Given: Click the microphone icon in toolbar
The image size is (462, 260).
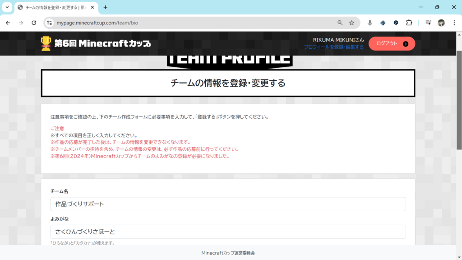Looking at the screenshot, I should [370, 23].
